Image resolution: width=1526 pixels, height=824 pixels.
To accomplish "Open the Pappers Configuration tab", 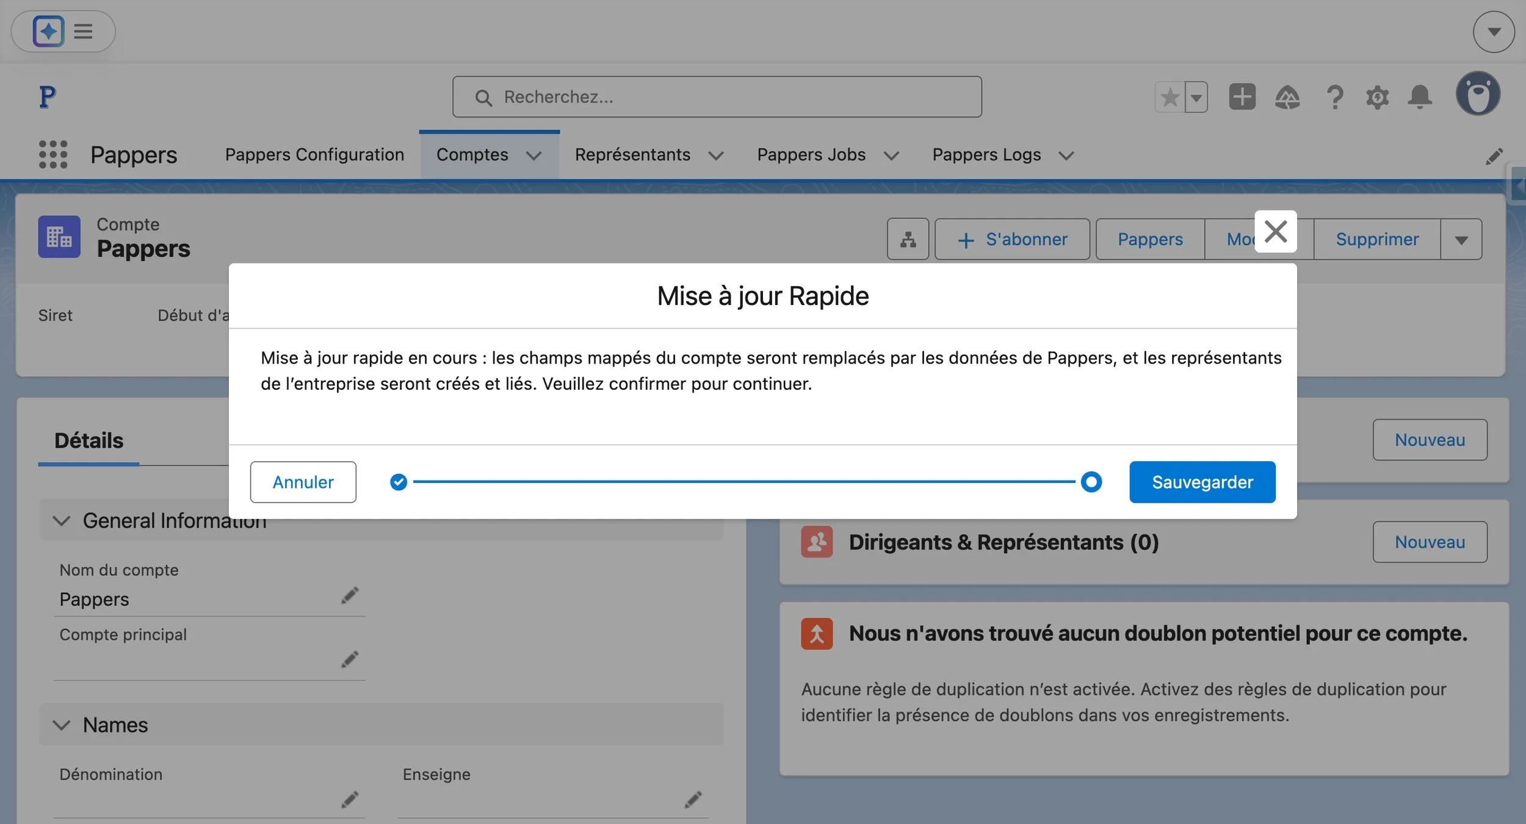I will coord(314,155).
